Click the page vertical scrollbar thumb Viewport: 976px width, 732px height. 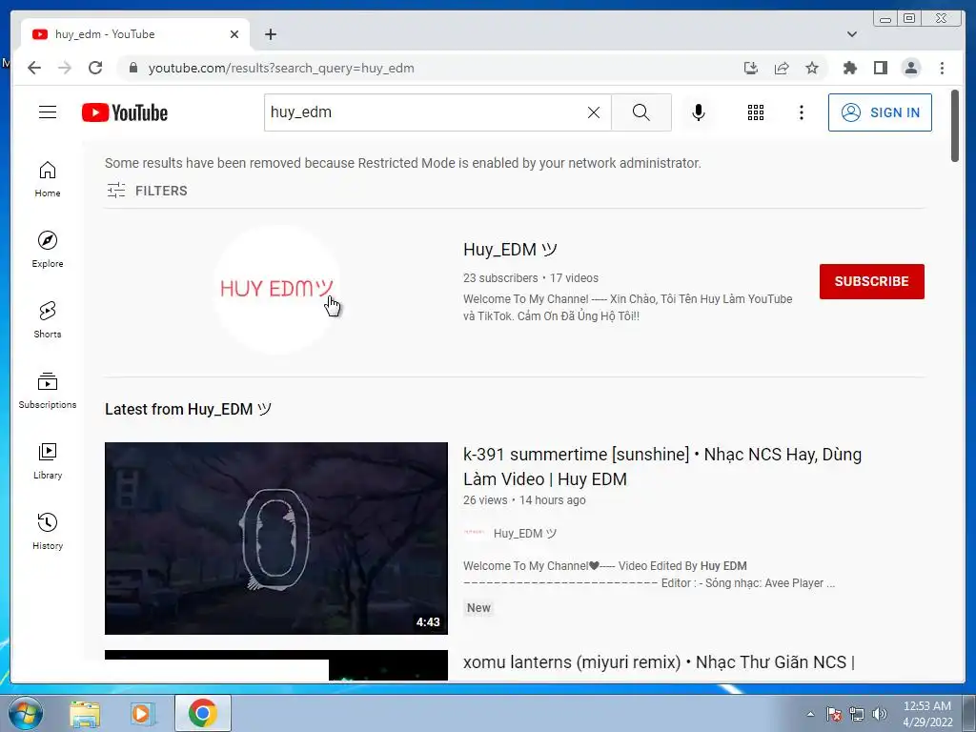pos(955,126)
